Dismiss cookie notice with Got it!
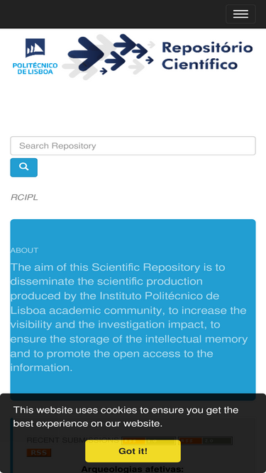Image resolution: width=266 pixels, height=473 pixels. click(133, 451)
